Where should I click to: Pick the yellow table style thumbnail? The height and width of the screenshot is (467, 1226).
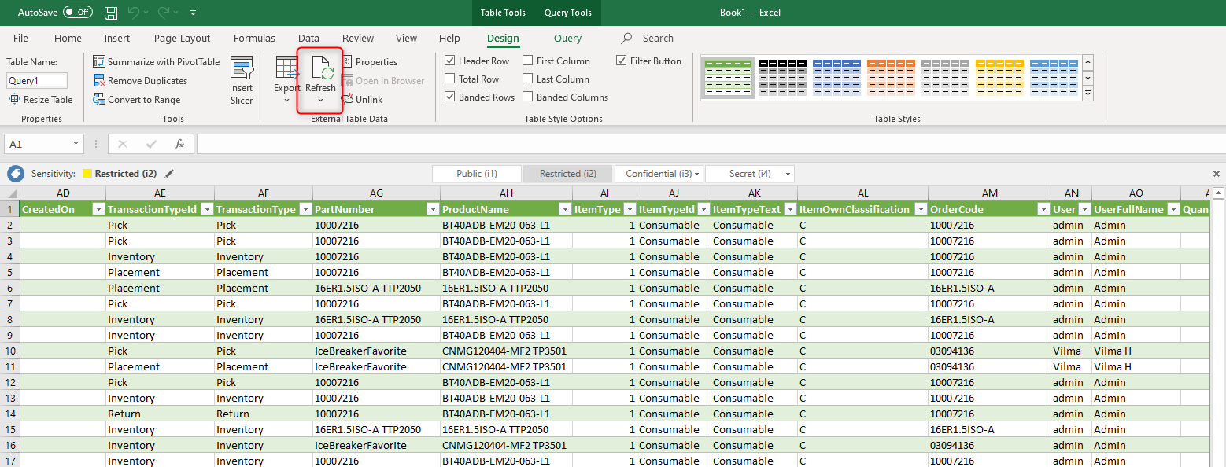click(999, 78)
